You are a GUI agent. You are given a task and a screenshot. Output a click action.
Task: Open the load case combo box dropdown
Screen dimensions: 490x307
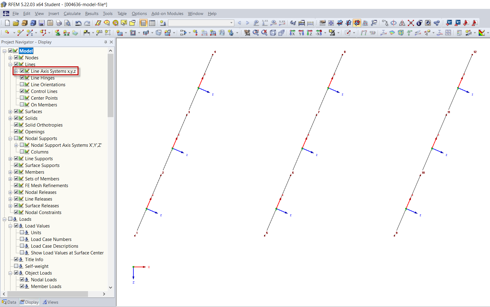click(x=231, y=23)
